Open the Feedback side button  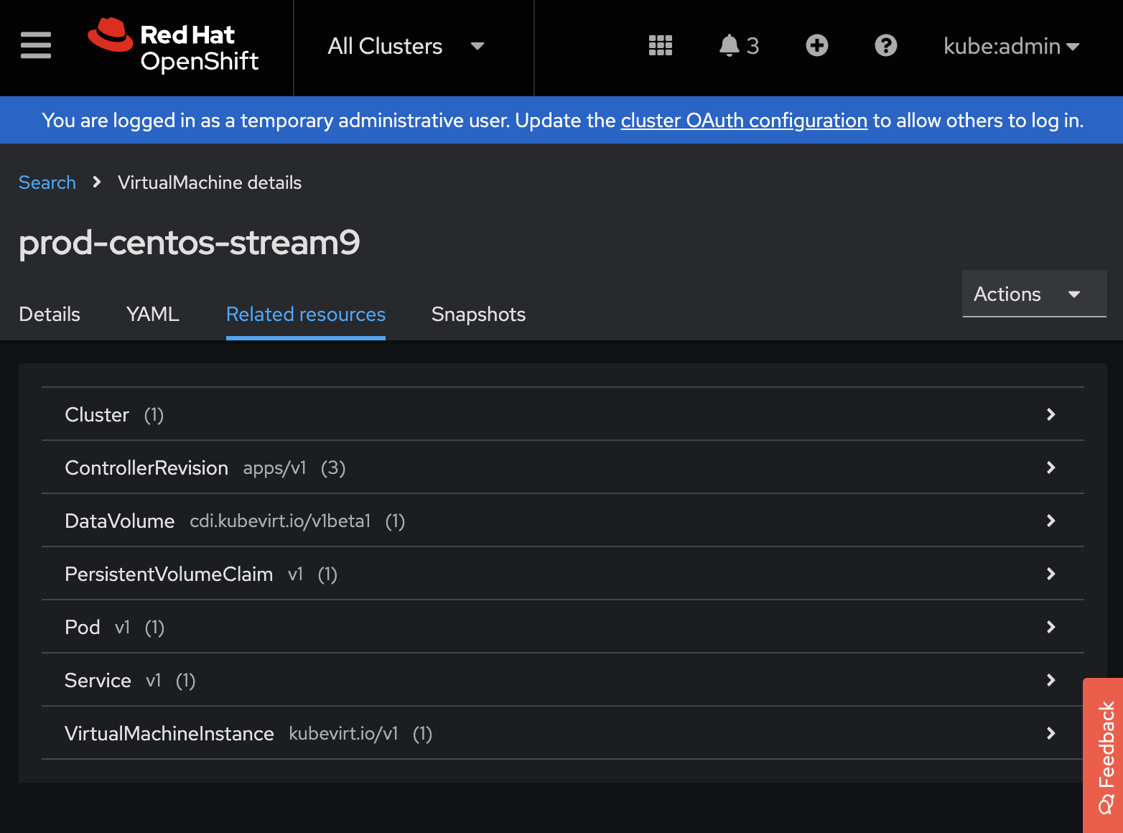(x=1104, y=755)
